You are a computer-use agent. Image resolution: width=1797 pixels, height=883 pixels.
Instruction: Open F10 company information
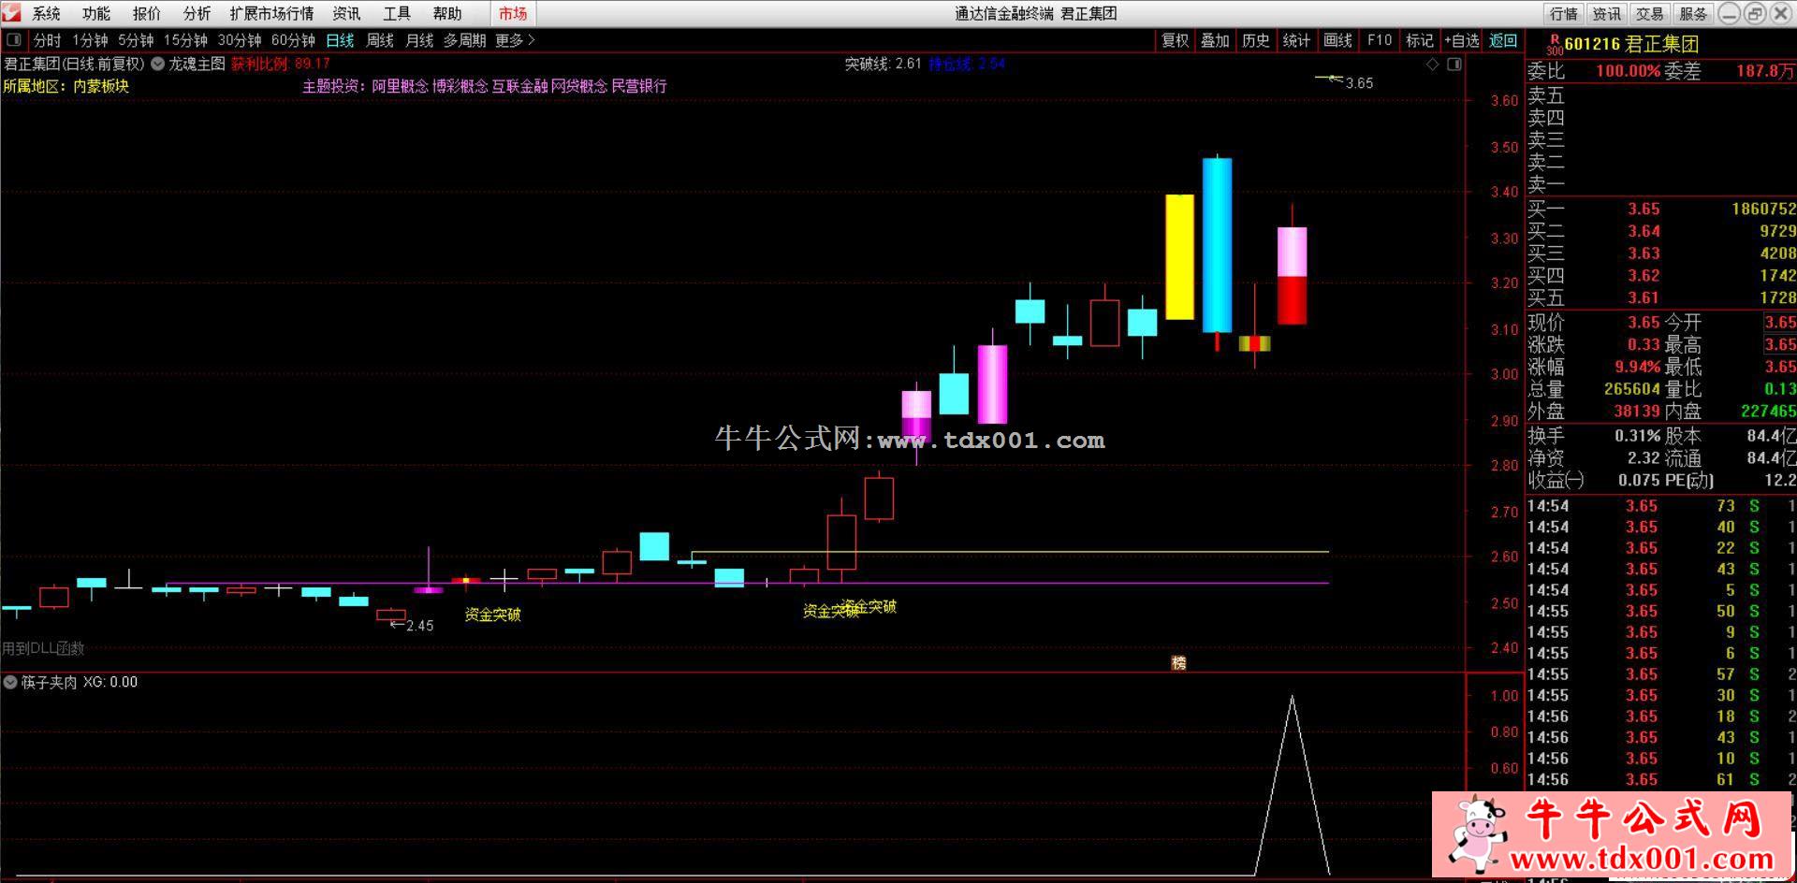pyautogui.click(x=1379, y=40)
